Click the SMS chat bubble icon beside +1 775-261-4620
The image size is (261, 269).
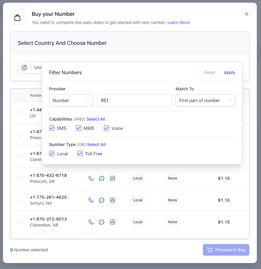click(102, 200)
